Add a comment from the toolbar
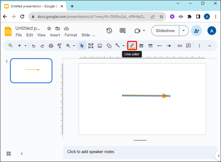This screenshot has width=221, height=162. pos(188,46)
